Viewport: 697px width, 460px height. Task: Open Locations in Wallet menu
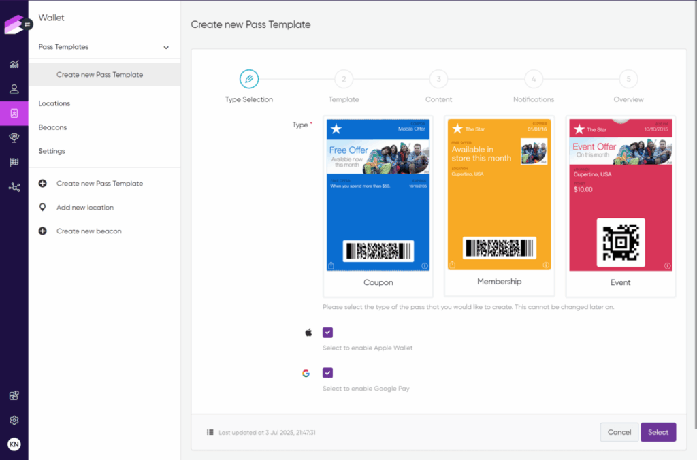pyautogui.click(x=54, y=103)
